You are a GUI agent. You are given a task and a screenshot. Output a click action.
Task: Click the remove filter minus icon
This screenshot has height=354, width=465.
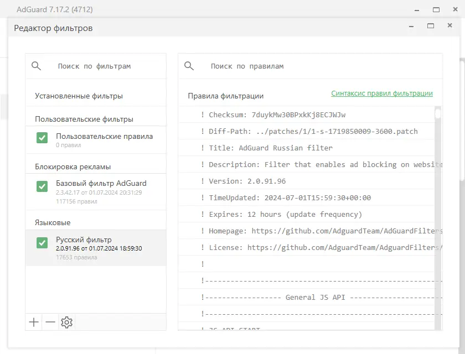point(50,322)
